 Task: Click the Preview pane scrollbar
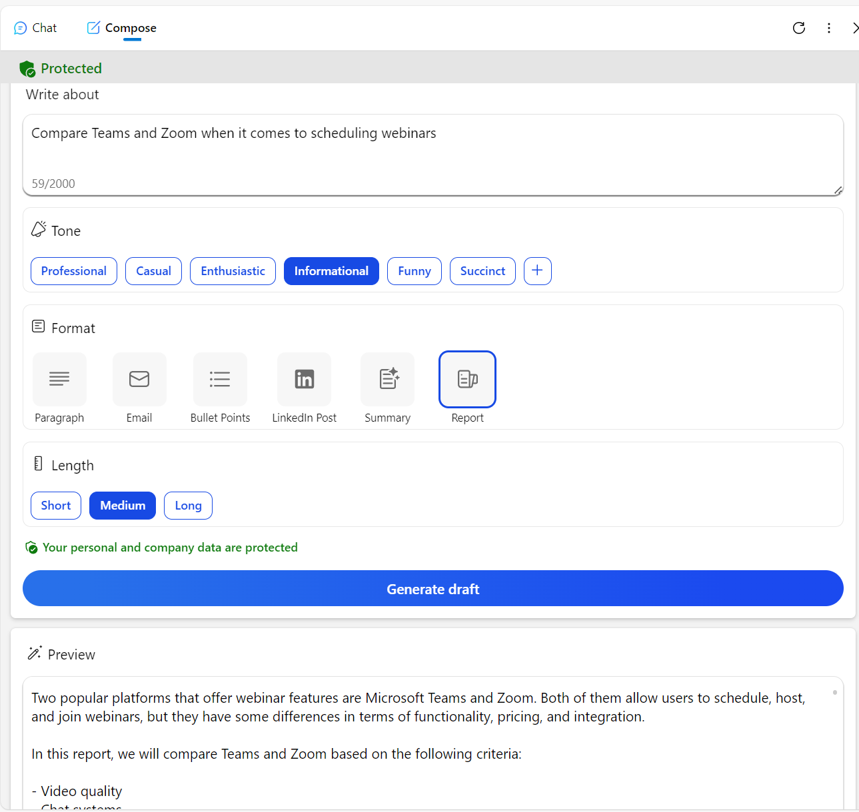point(835,693)
